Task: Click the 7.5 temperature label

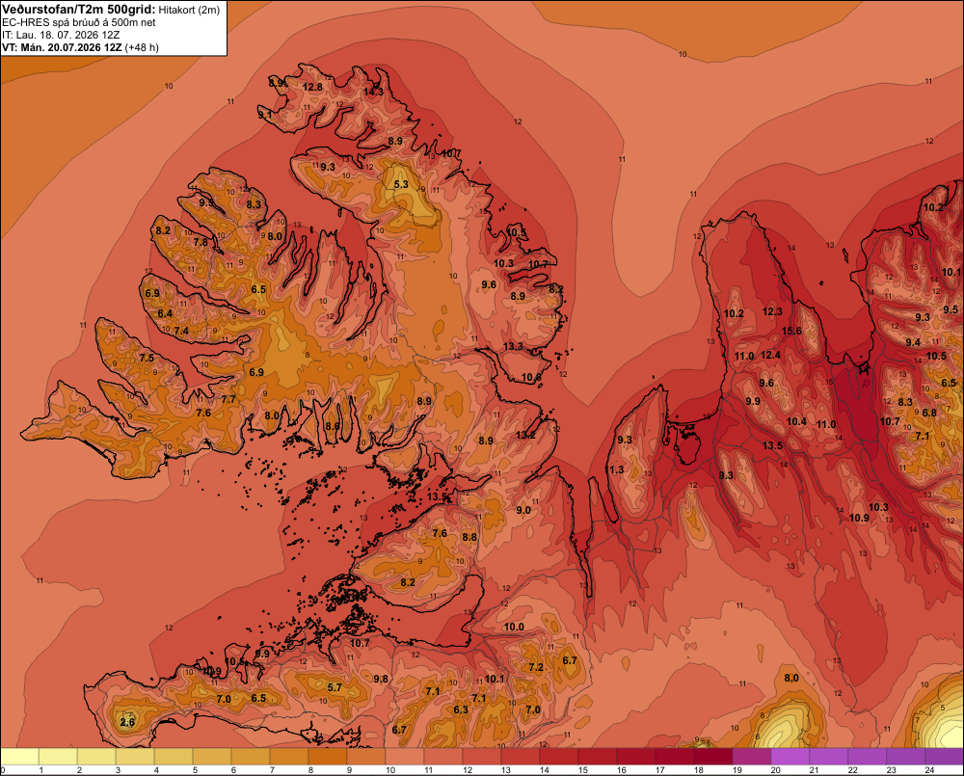Action: tap(147, 358)
